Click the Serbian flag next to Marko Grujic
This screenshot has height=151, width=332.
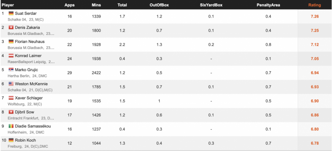click(11, 70)
